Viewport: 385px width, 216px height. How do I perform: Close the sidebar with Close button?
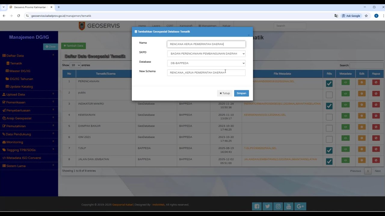tap(51, 46)
